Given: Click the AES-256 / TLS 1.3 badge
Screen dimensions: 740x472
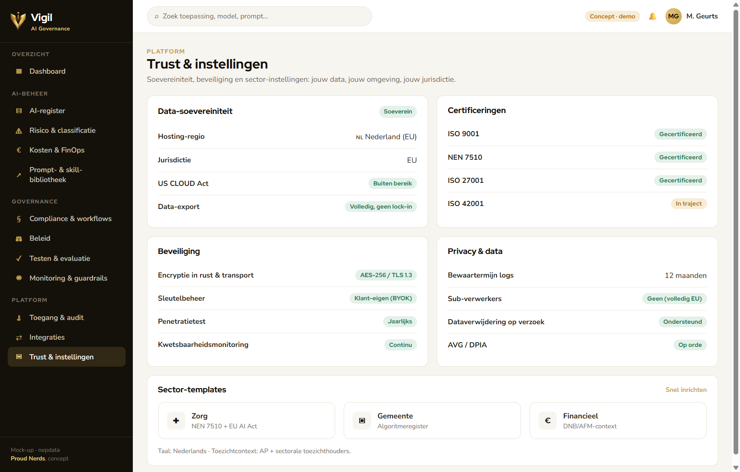Looking at the screenshot, I should pyautogui.click(x=386, y=275).
